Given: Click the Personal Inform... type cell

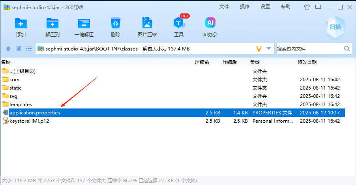Looking at the screenshot, I should [x=273, y=121].
